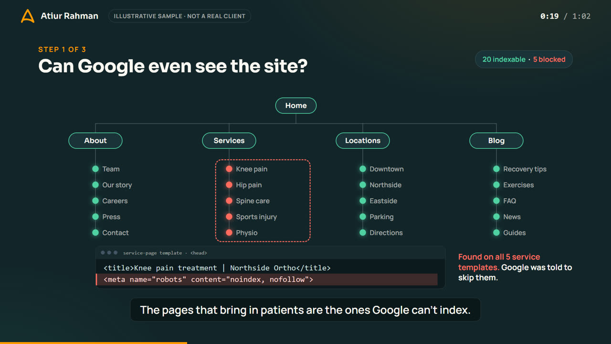This screenshot has height=344, width=611.
Task: Click the Guides page label
Action: [x=515, y=233]
